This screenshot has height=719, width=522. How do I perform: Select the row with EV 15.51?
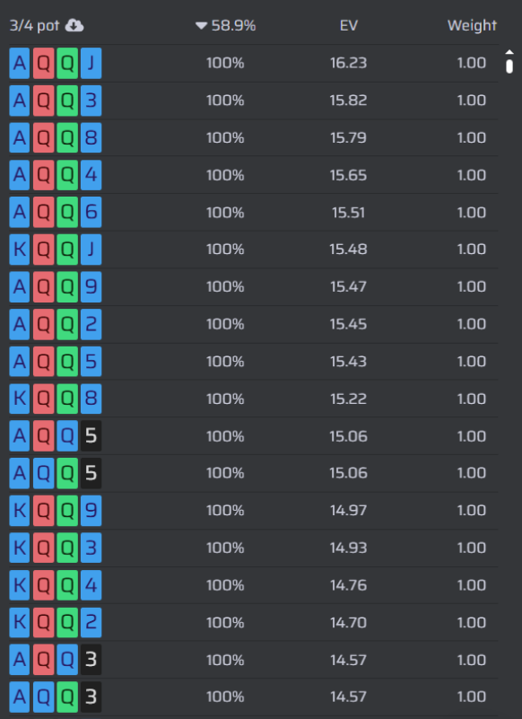(254, 213)
